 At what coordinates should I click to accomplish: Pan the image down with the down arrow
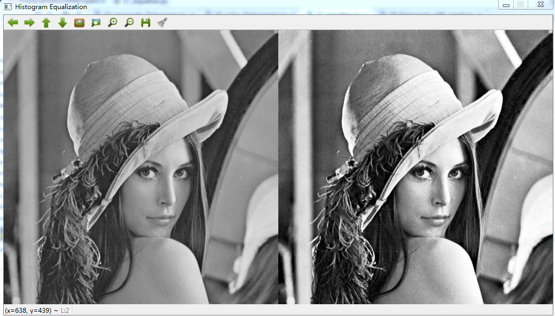click(x=63, y=22)
